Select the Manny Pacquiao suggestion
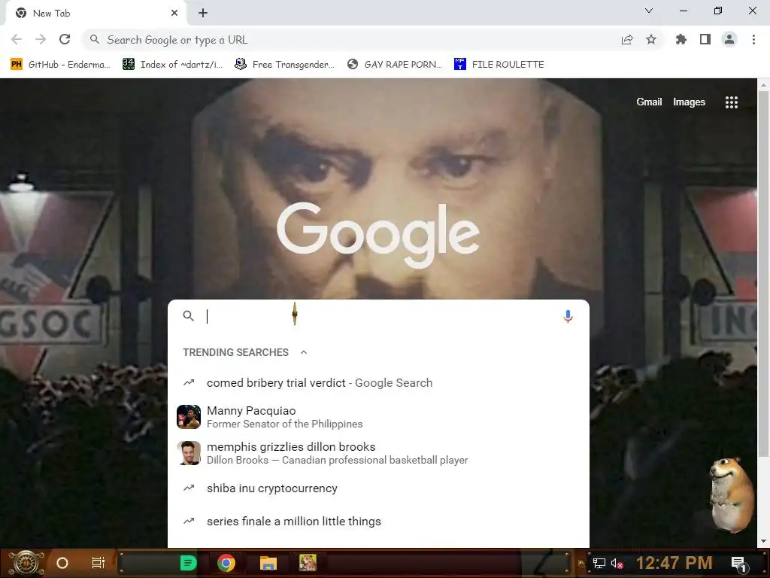The height and width of the screenshot is (578, 770). click(378, 417)
